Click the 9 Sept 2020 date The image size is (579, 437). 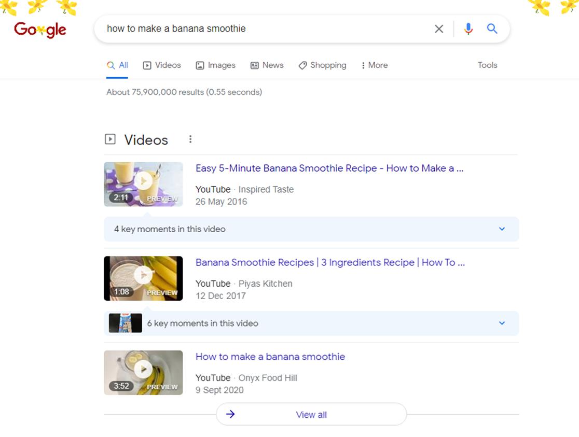point(219,390)
